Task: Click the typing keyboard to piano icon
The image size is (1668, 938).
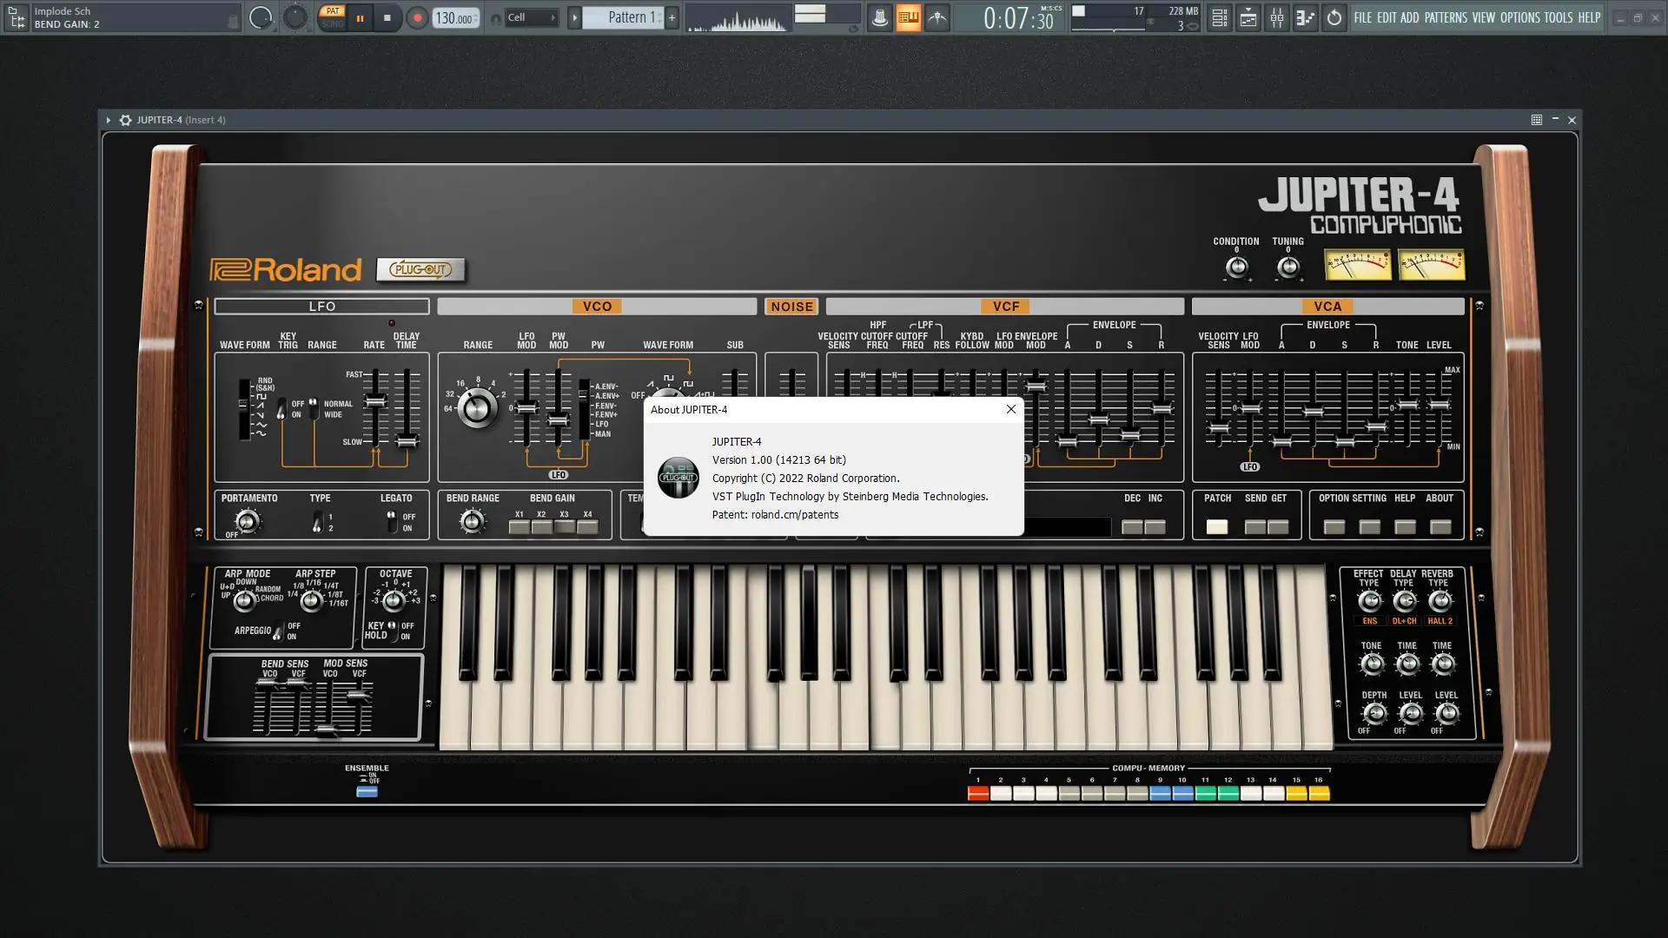Action: (x=908, y=17)
